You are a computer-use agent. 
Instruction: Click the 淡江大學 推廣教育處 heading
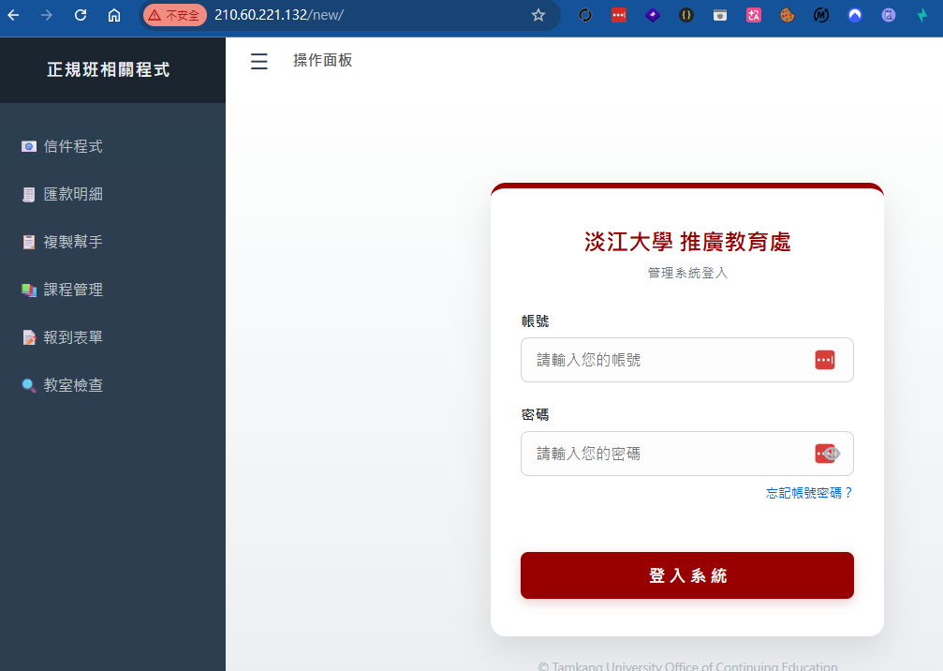tap(686, 242)
